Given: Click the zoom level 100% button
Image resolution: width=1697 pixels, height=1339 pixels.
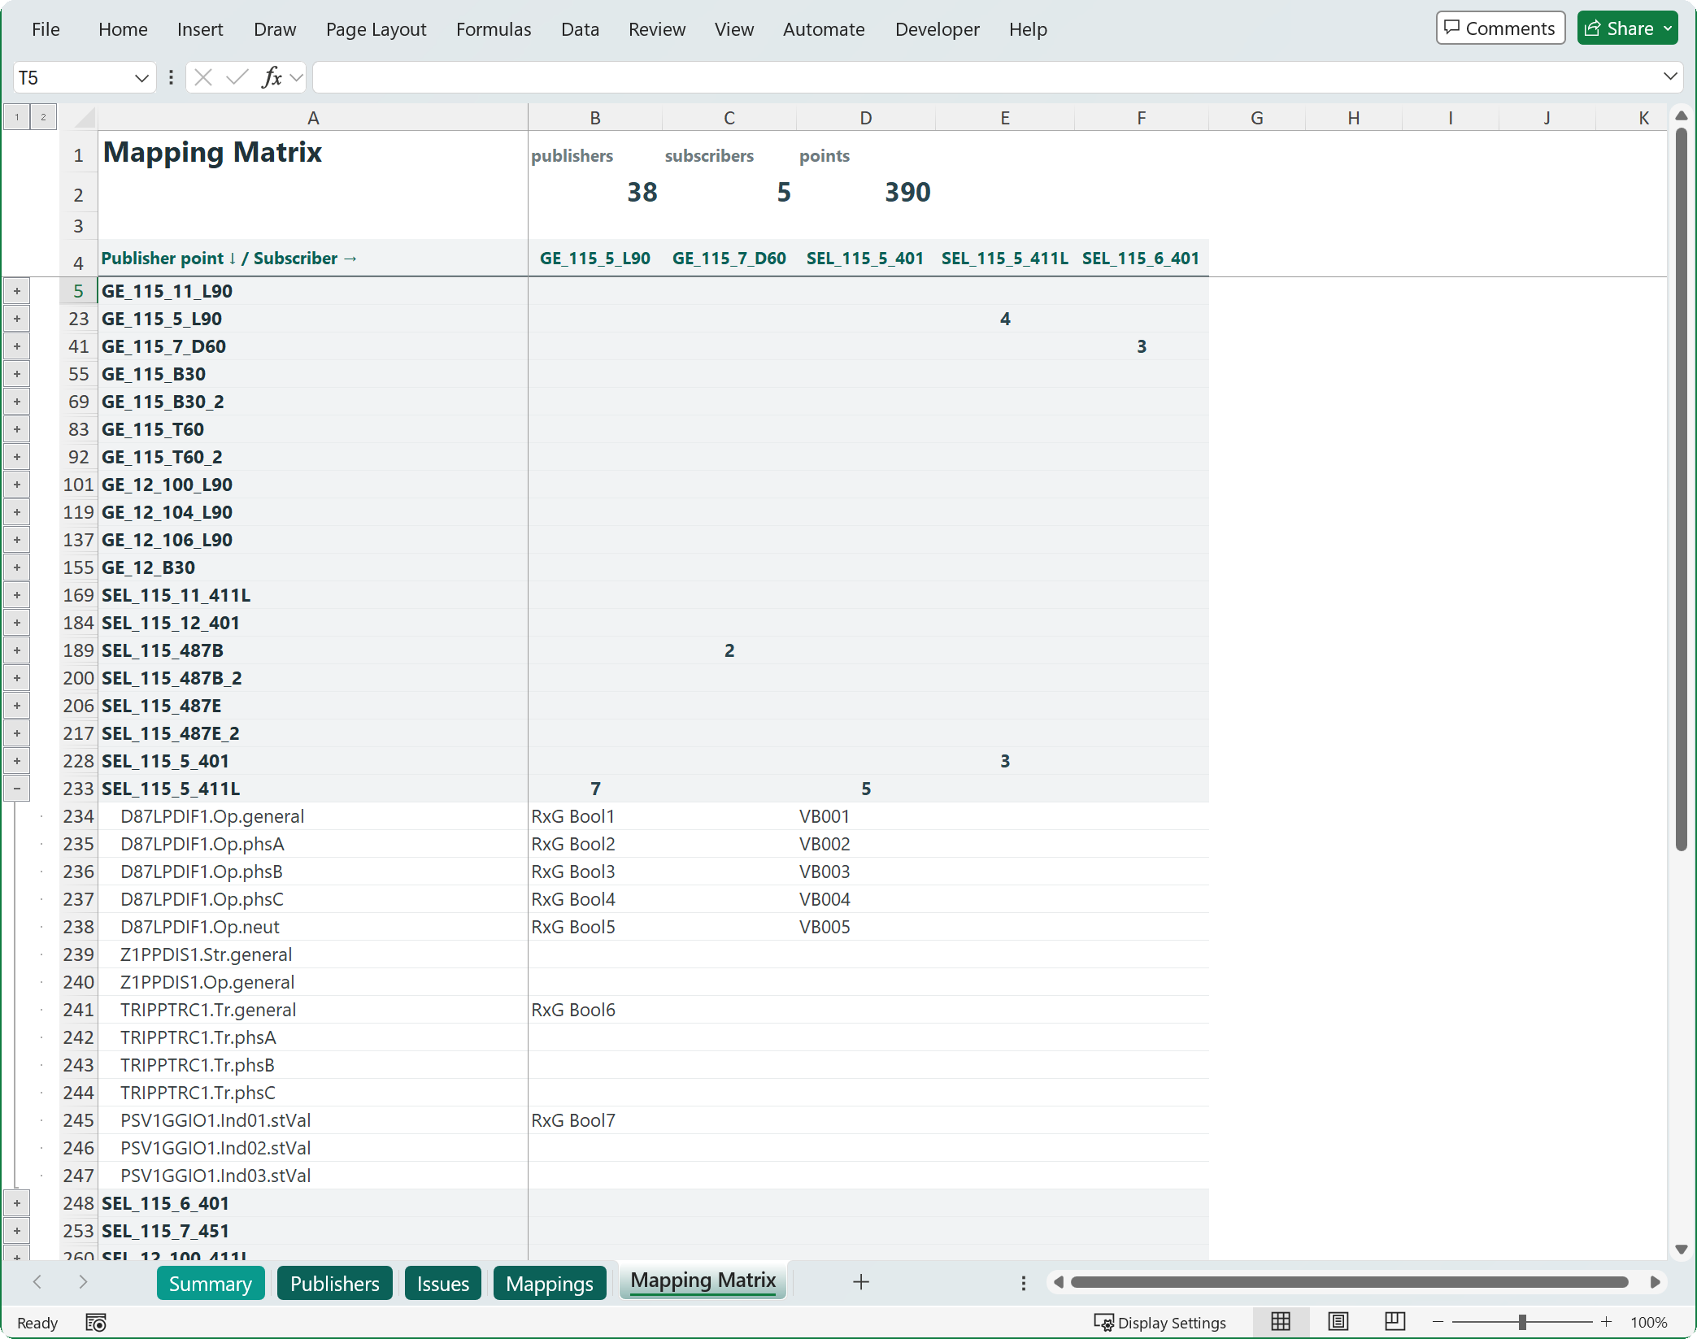Looking at the screenshot, I should click(1648, 1323).
